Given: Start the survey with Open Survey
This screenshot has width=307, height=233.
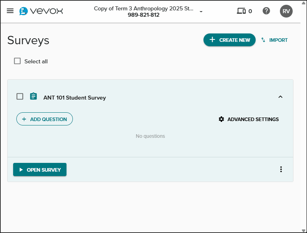Looking at the screenshot, I should [x=40, y=170].
